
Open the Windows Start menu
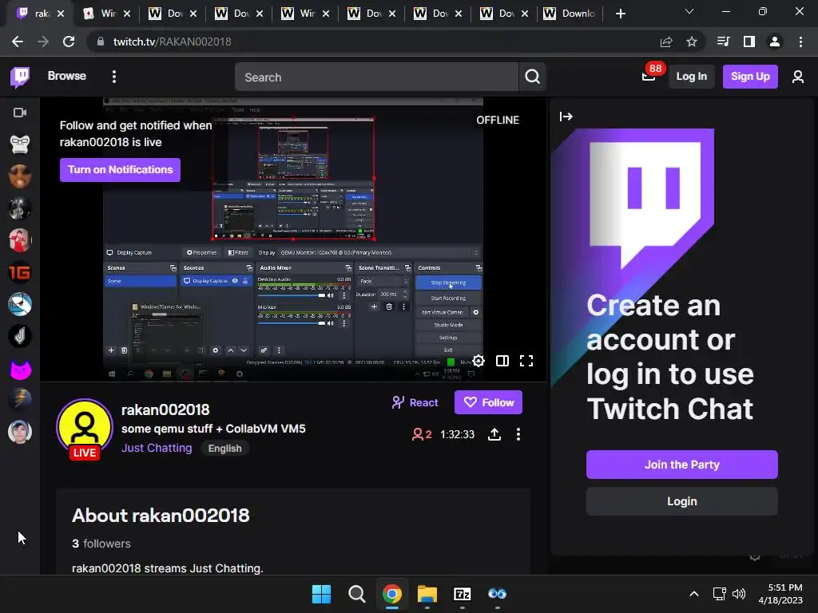321,594
